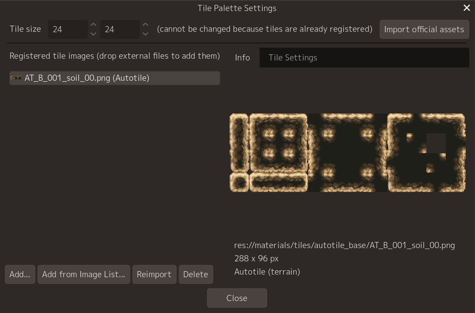Click the res://materials/tiles file path text
475x313 pixels.
pos(344,245)
